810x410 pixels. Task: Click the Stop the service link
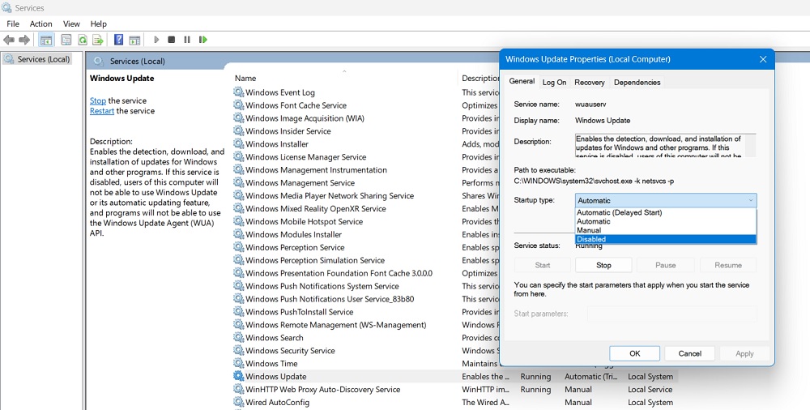click(98, 100)
